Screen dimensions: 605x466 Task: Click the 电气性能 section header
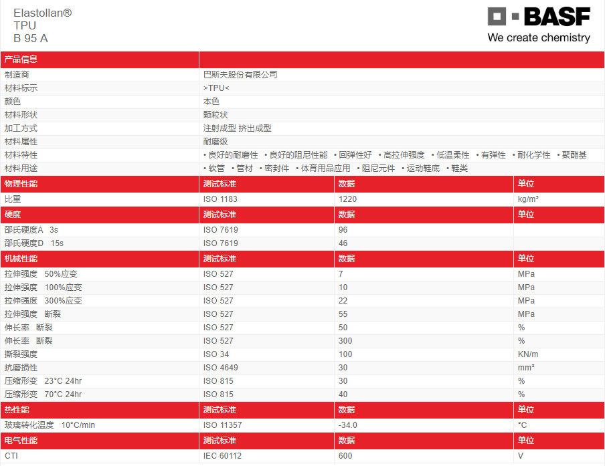tap(21, 441)
